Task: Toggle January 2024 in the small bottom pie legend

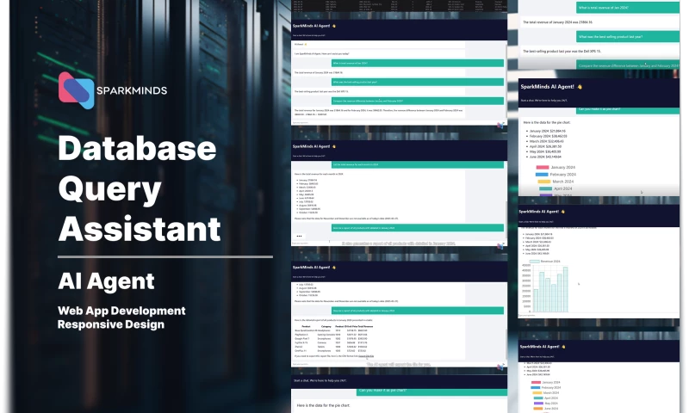Action: click(546, 382)
